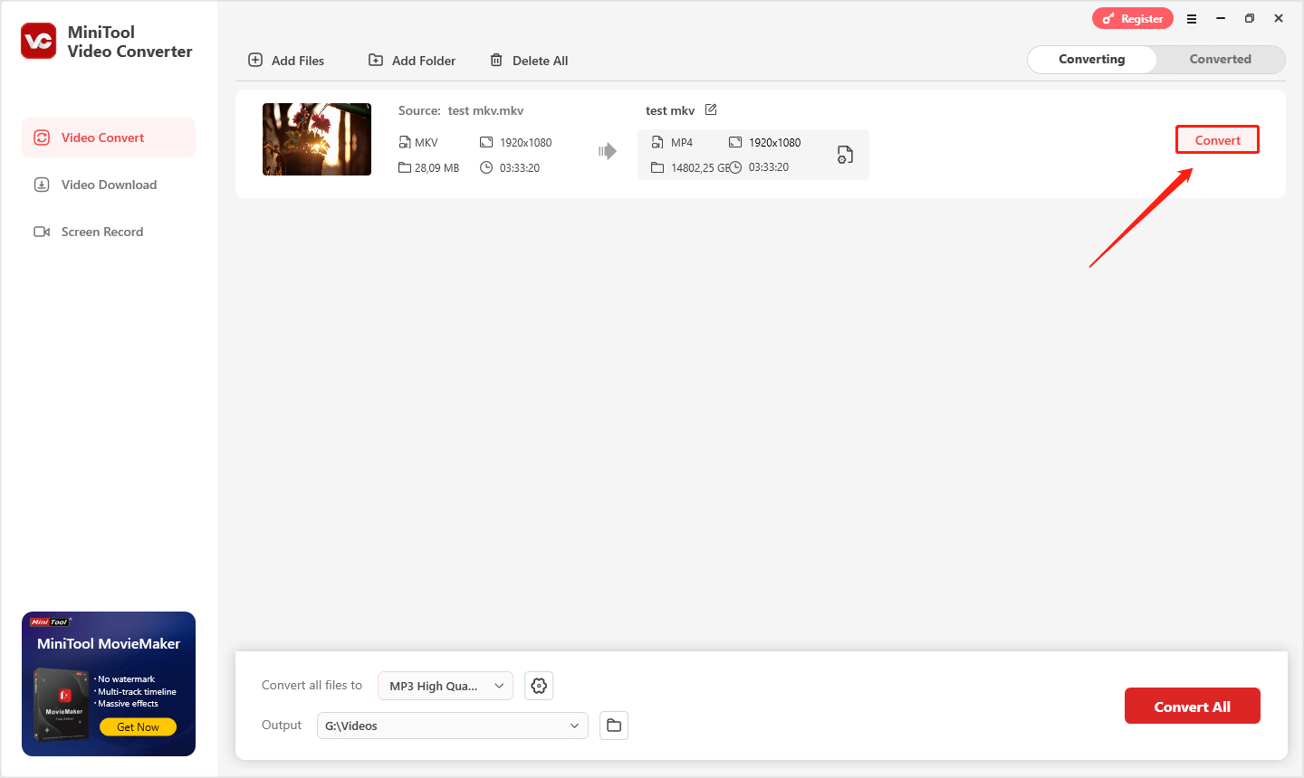
Task: Open the Screen Record section
Action: tap(109, 232)
